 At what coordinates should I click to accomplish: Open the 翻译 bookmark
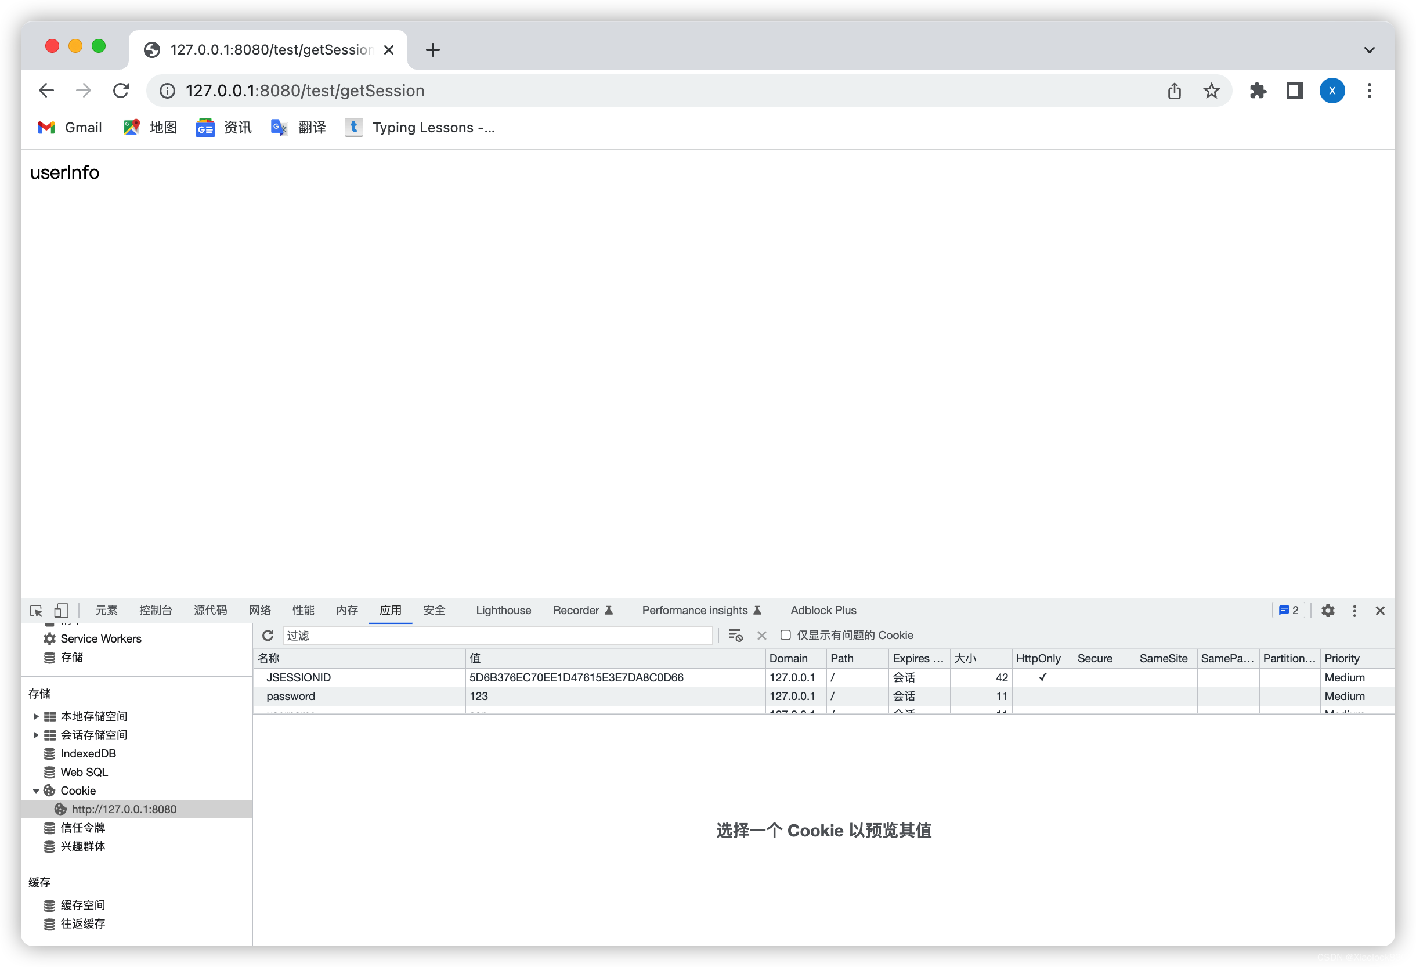coord(298,127)
